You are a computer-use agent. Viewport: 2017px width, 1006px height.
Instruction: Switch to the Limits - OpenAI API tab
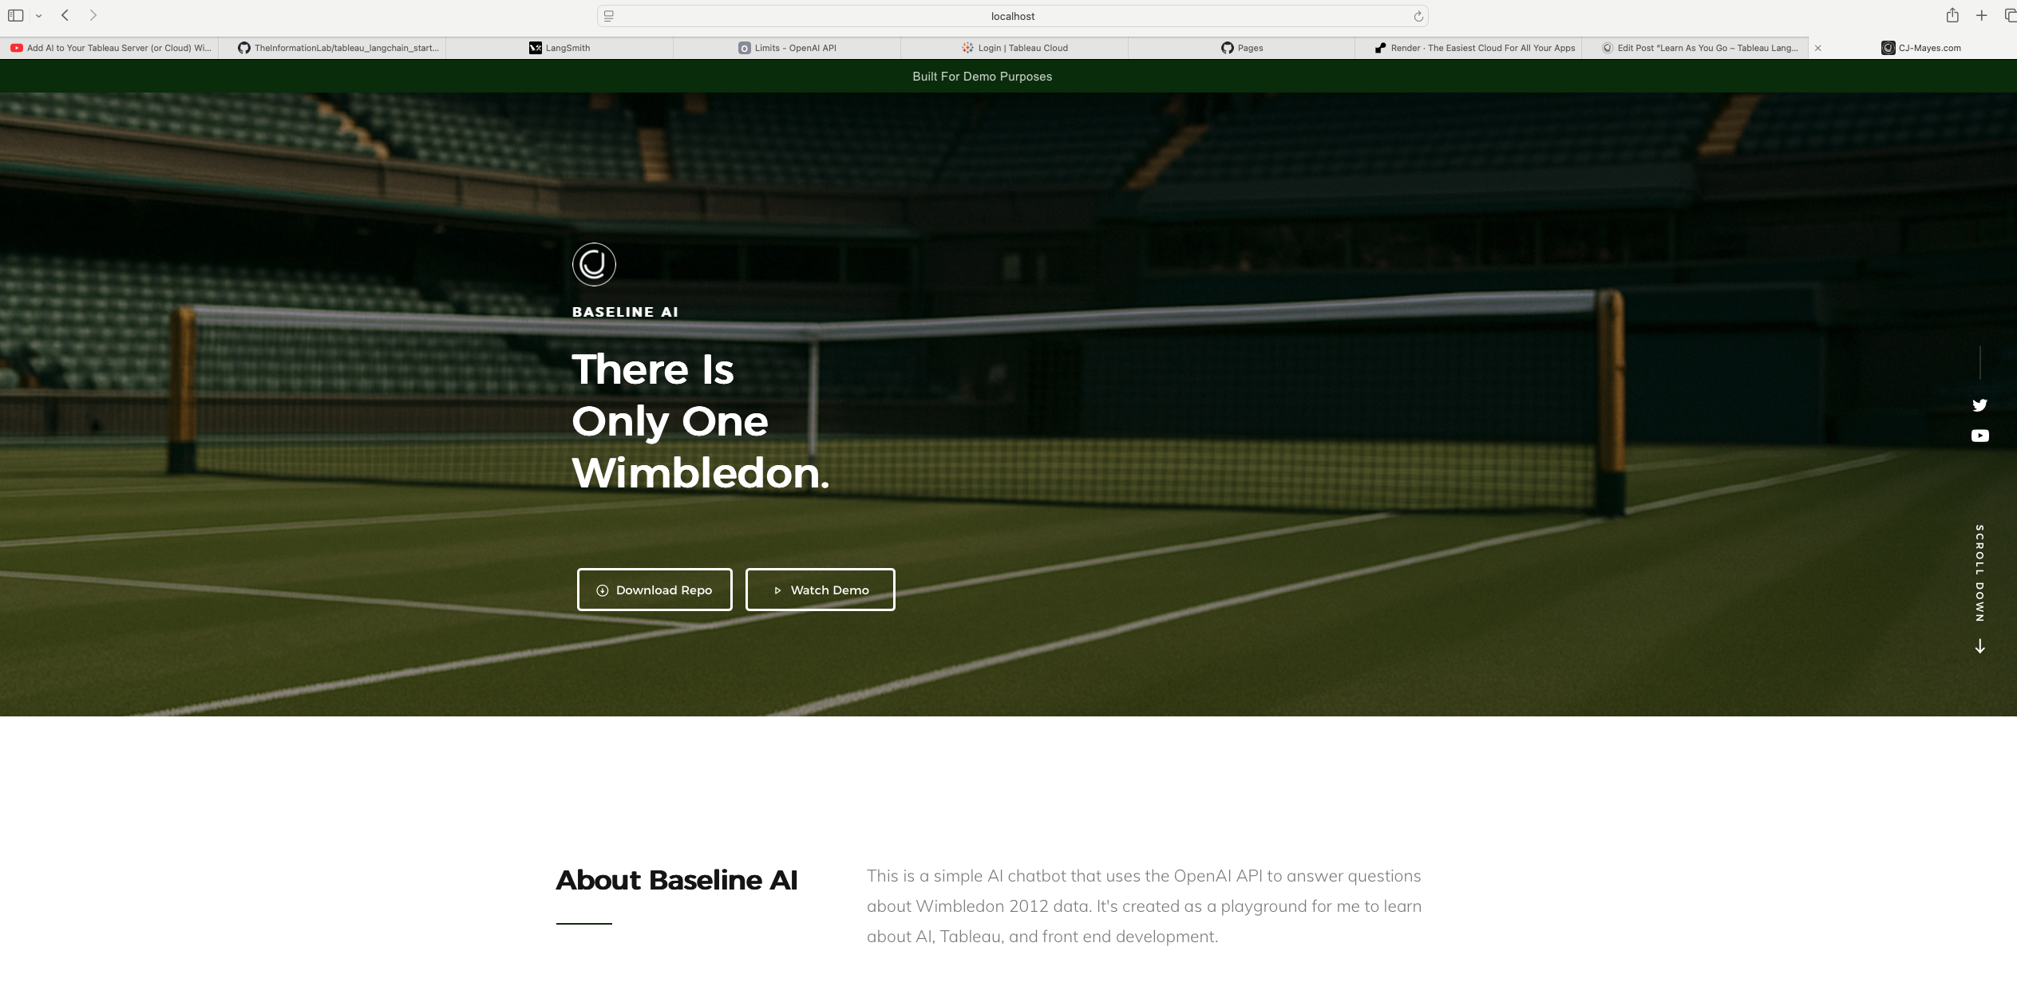pos(787,48)
